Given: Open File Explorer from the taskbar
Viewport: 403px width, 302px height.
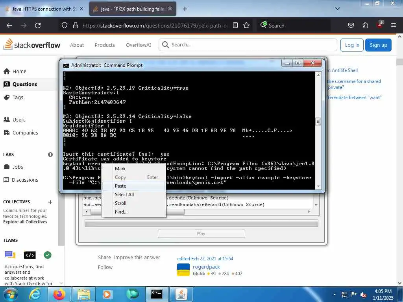Looking at the screenshot, I should (x=84, y=294).
